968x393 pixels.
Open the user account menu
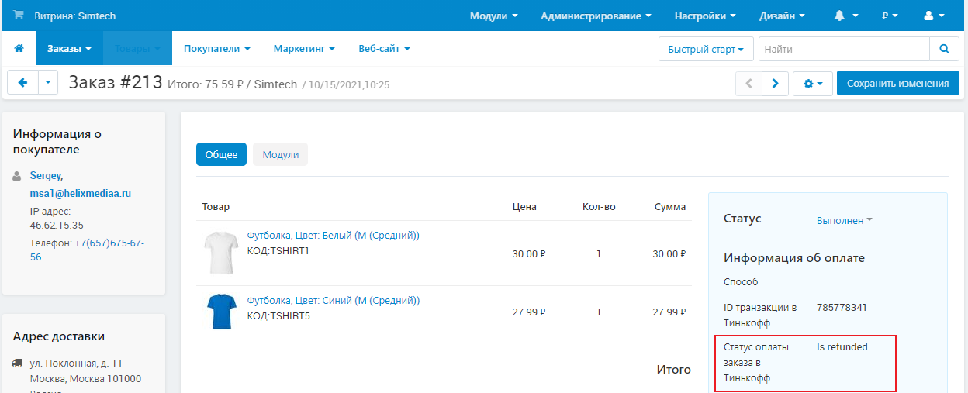[934, 16]
